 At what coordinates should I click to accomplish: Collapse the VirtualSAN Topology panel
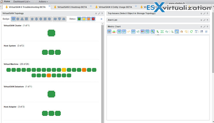(x=96, y=13)
